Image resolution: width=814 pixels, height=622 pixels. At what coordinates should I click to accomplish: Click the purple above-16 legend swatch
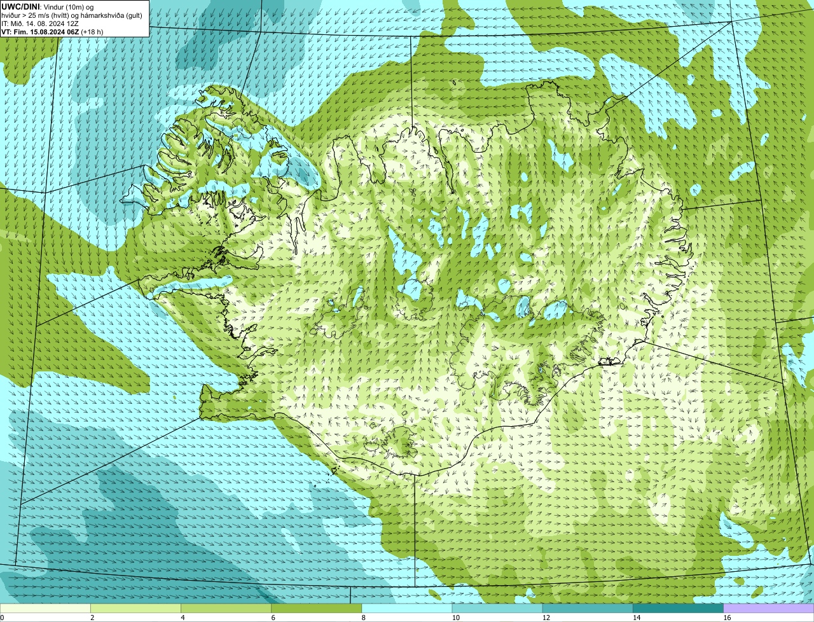pos(769,609)
